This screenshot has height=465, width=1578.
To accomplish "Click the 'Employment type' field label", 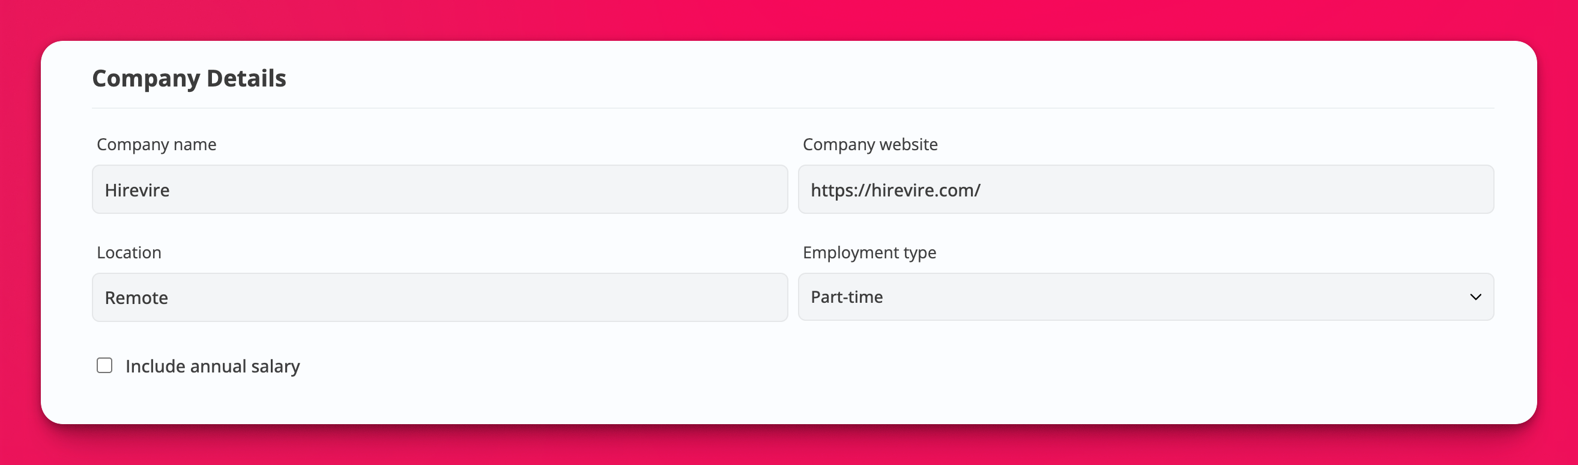I will click(869, 252).
